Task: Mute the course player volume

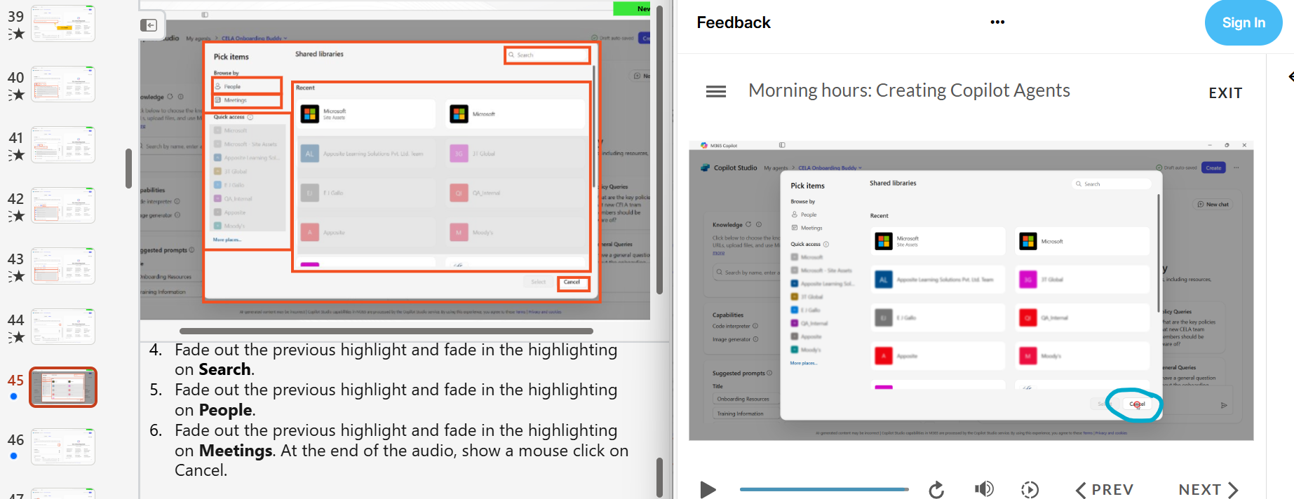Action: tap(984, 489)
